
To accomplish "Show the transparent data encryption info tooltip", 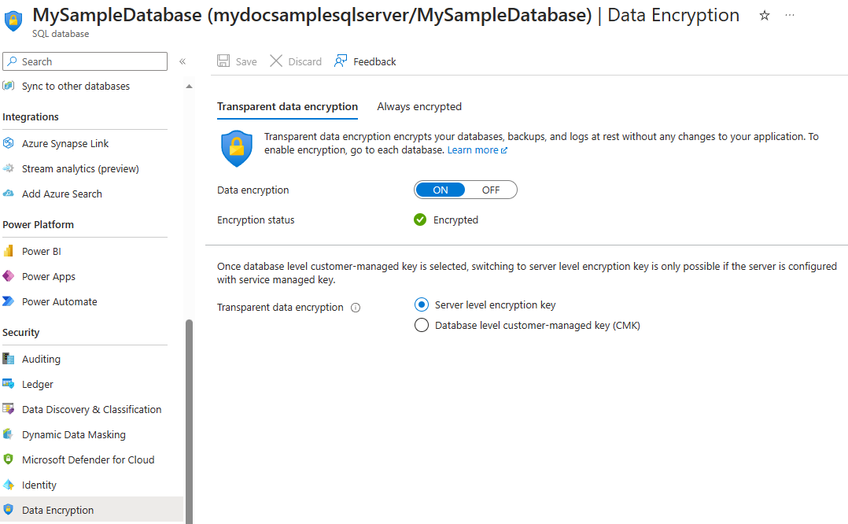I will (356, 307).
